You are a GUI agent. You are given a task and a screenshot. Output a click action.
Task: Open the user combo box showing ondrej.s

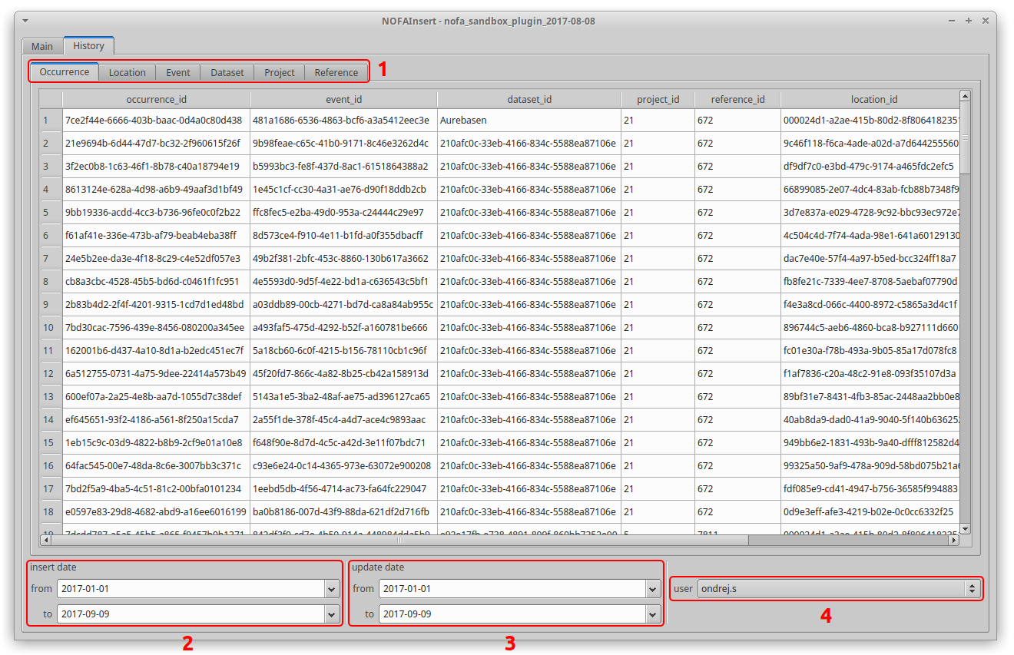[x=838, y=589]
